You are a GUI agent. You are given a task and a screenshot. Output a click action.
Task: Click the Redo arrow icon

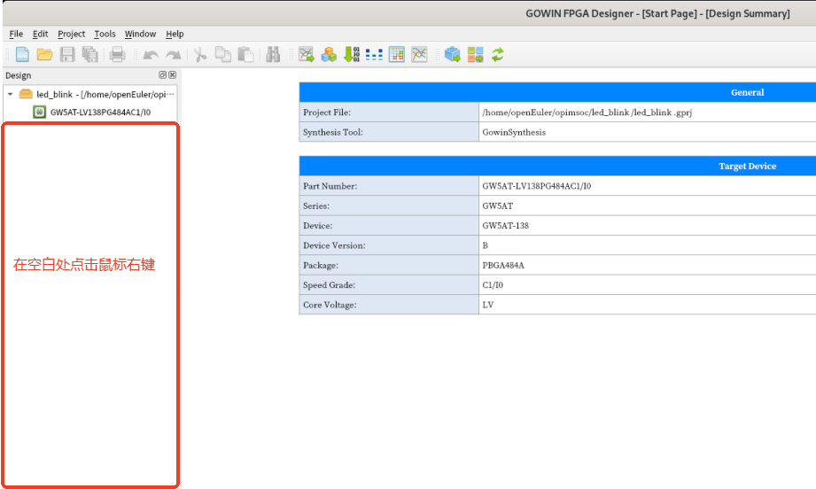(x=174, y=55)
